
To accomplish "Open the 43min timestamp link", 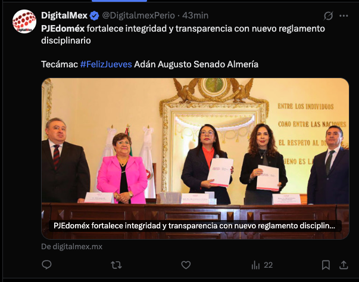I will click(x=195, y=16).
